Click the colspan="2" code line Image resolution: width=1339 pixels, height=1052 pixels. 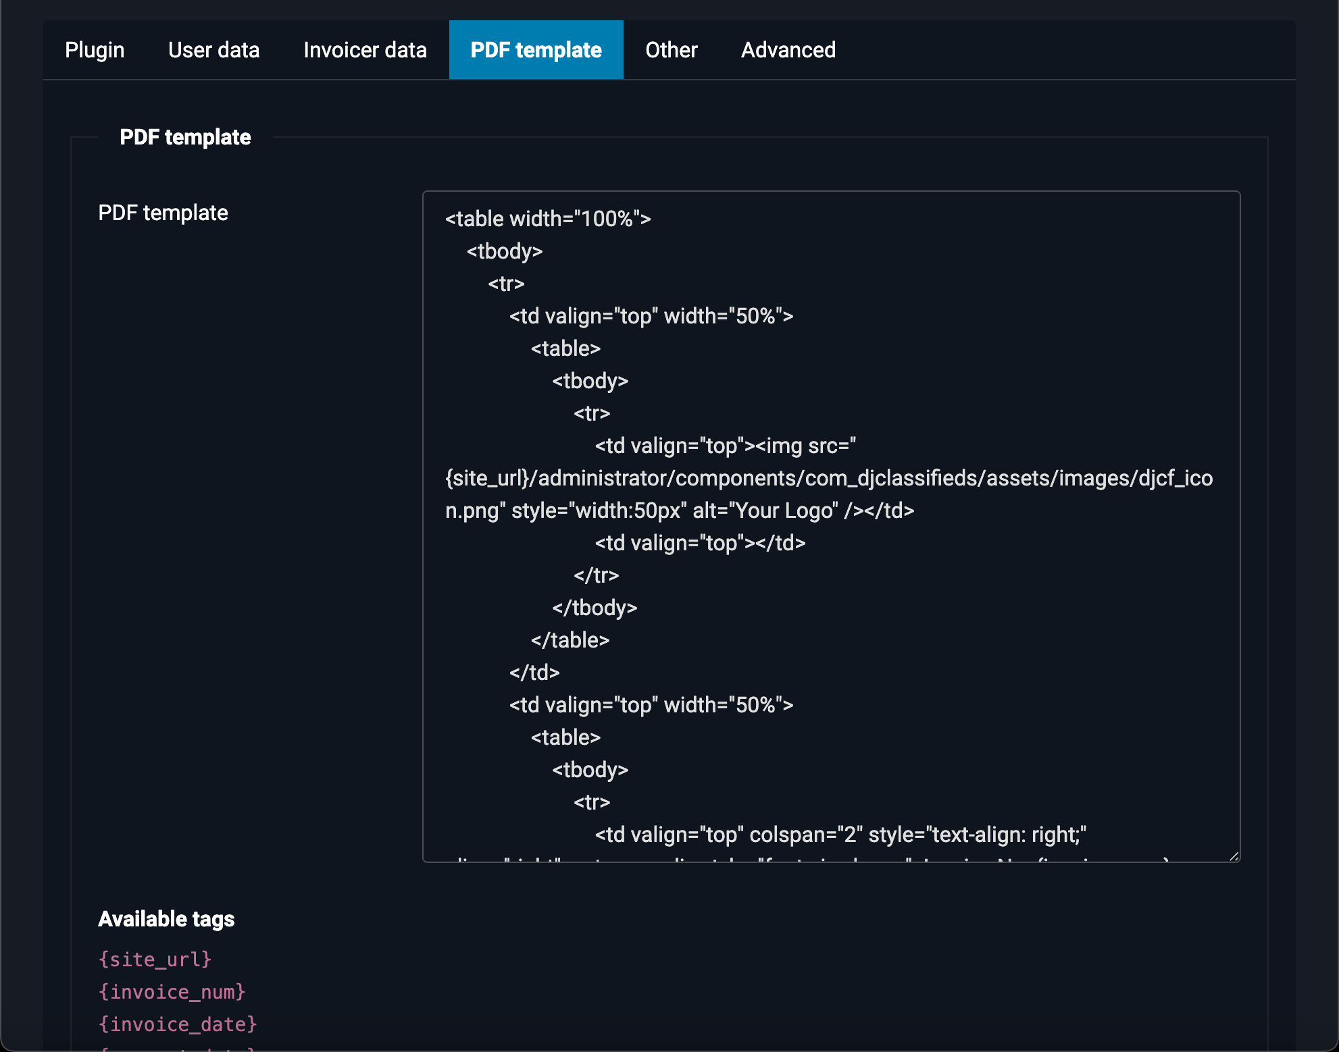pos(840,835)
